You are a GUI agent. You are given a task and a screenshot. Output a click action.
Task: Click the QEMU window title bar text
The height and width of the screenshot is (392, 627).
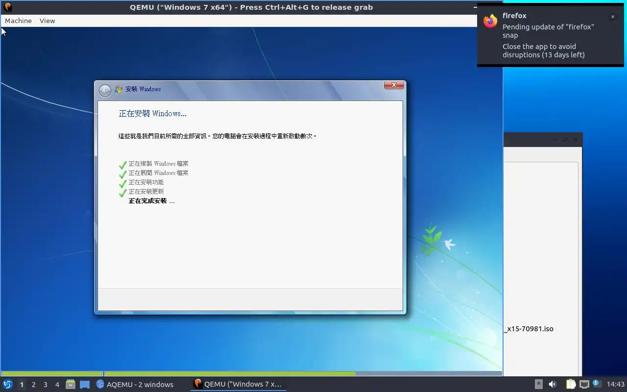(251, 7)
